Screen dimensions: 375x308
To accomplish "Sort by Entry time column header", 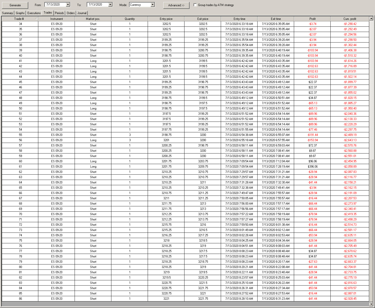I will [x=239, y=19].
